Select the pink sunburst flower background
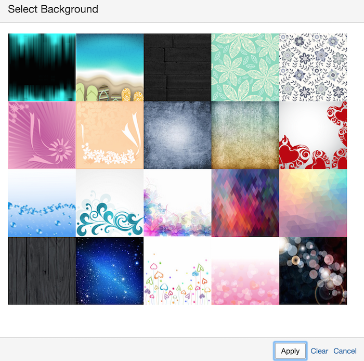The height and width of the screenshot is (361, 364). [x=42, y=135]
